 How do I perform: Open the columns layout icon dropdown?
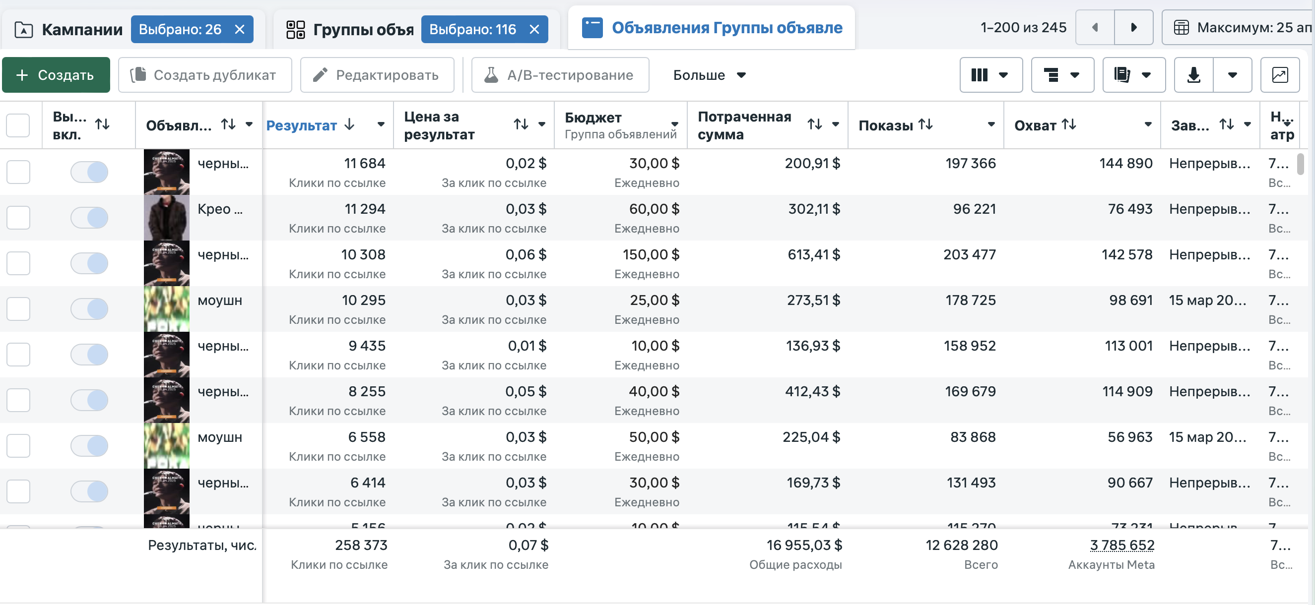(990, 75)
